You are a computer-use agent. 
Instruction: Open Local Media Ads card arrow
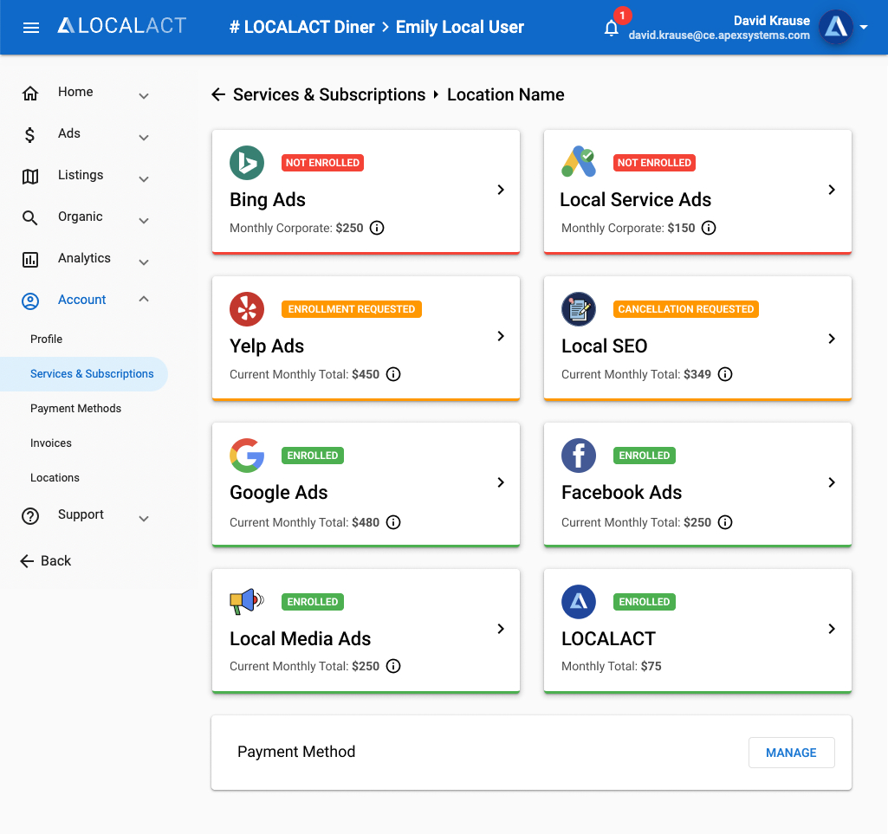click(x=501, y=629)
